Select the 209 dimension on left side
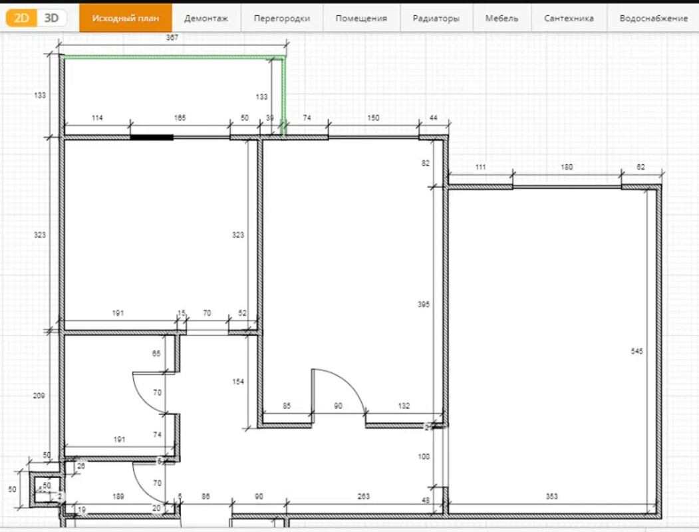 (x=39, y=396)
